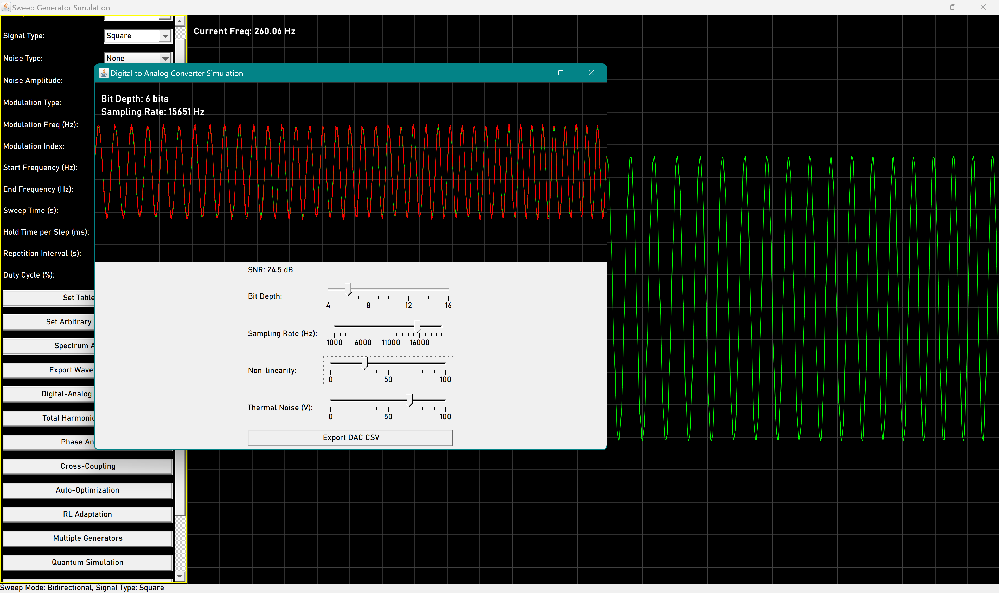Launch Auto-Optimization
Viewport: 999px width, 593px height.
[87, 490]
